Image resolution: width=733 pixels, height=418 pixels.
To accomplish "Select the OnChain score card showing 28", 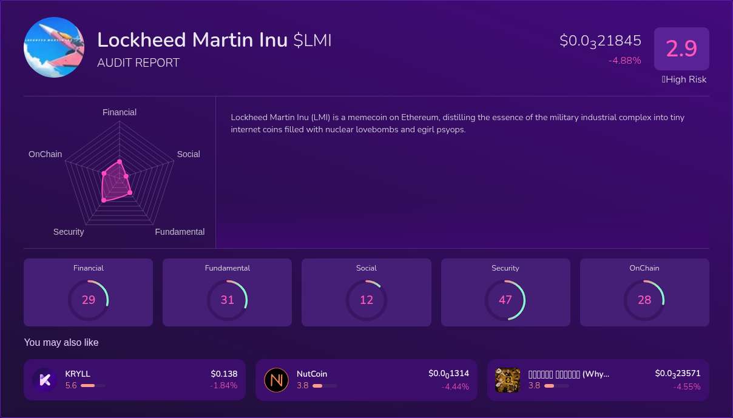I will (644, 292).
